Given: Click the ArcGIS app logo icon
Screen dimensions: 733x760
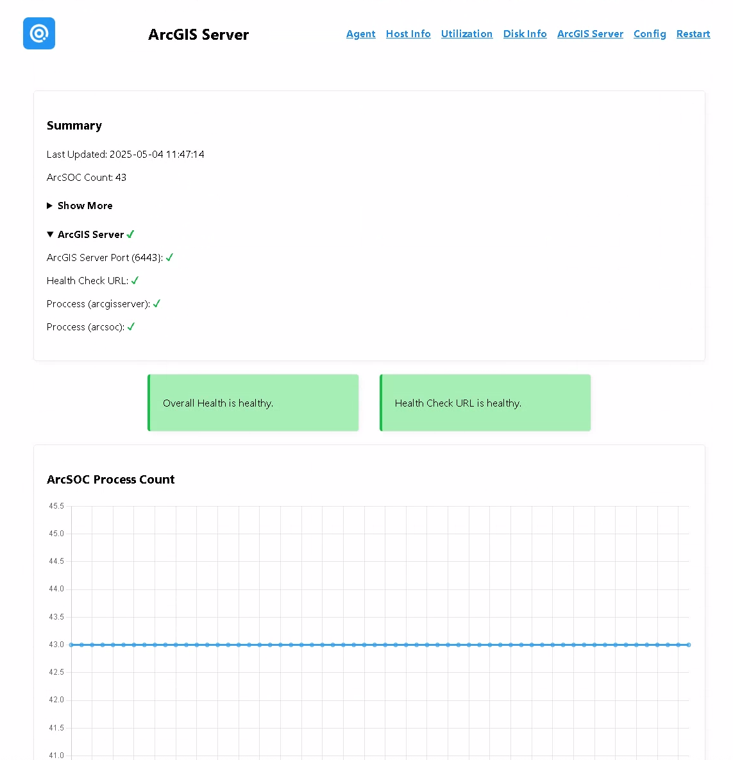Looking at the screenshot, I should point(38,33).
